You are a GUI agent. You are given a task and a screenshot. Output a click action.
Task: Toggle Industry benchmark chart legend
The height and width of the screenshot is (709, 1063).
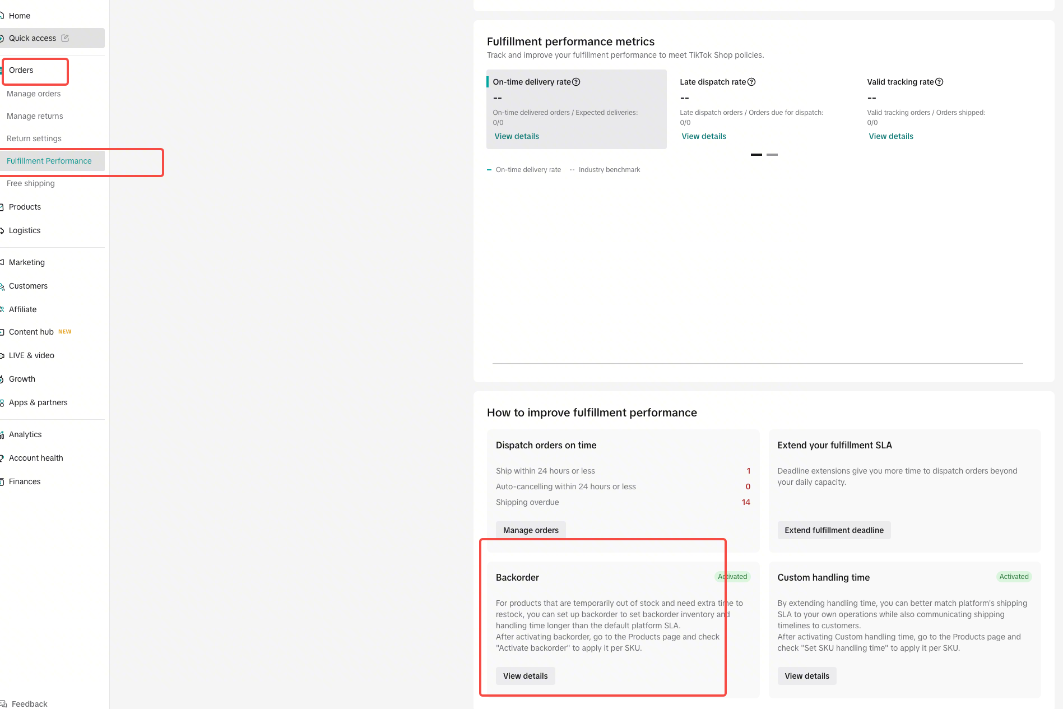pyautogui.click(x=605, y=170)
